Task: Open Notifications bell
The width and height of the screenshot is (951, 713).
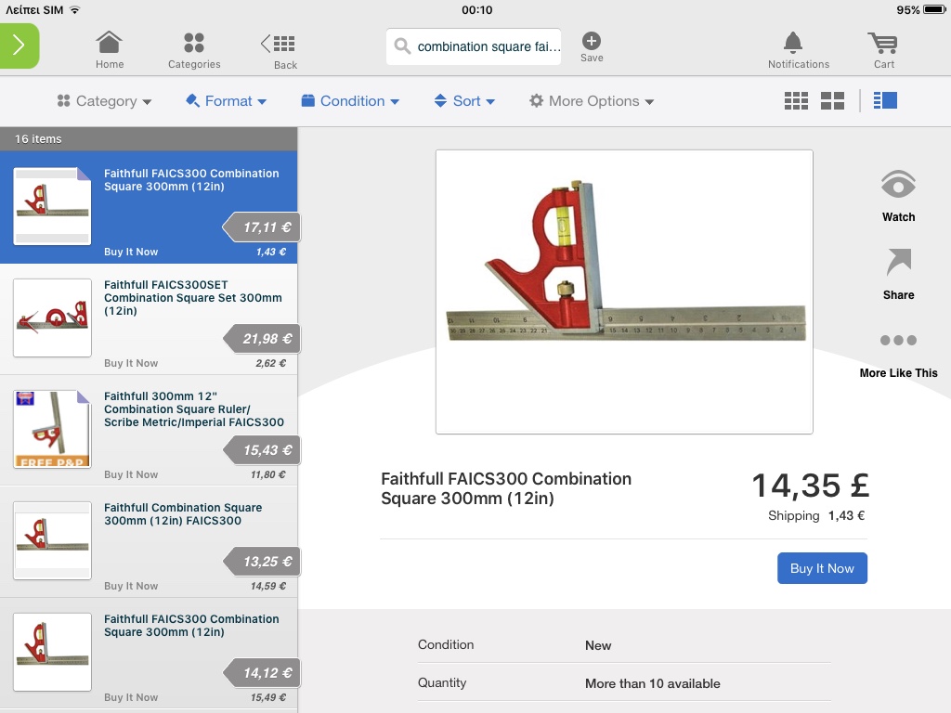Action: pyautogui.click(x=798, y=50)
